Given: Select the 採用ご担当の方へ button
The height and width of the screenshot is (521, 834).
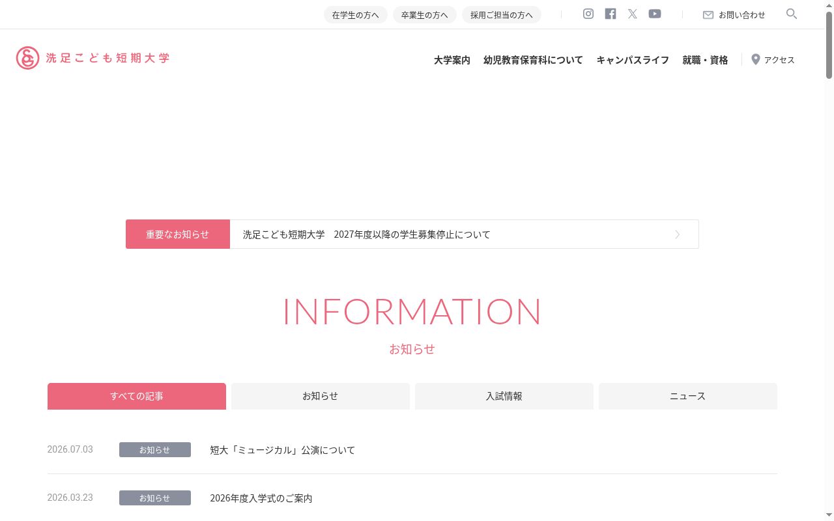Looking at the screenshot, I should 502,15.
